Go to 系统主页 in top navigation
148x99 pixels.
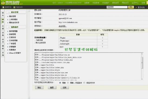116,3
